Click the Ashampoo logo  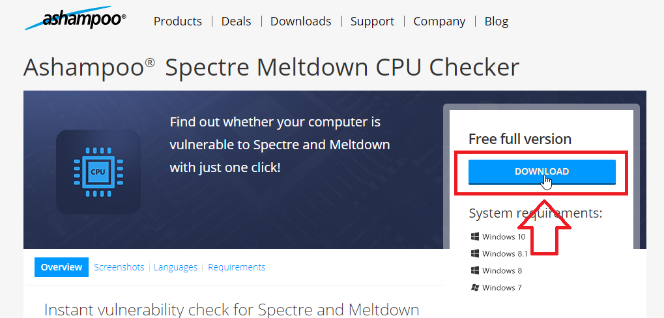[76, 18]
